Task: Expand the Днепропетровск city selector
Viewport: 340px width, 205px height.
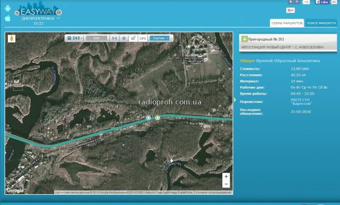Action: click(x=40, y=19)
